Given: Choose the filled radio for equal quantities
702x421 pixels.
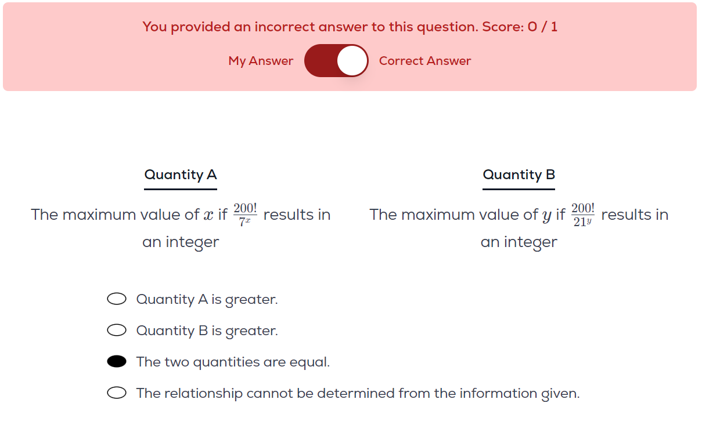Looking at the screenshot, I should 117,362.
